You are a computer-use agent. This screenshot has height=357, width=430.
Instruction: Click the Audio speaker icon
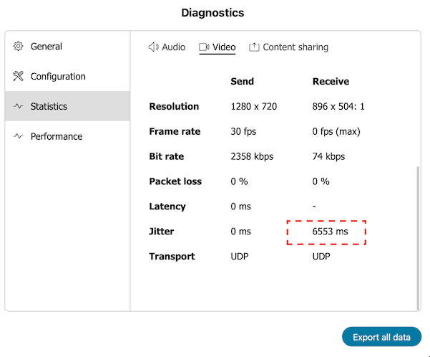(x=153, y=47)
